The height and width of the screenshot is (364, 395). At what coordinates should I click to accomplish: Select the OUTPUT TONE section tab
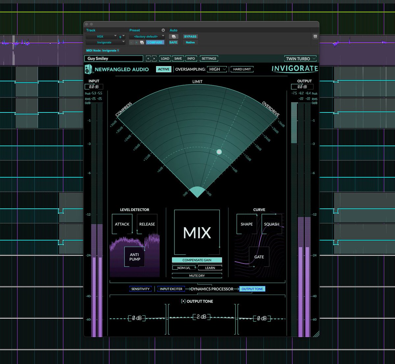coord(252,289)
